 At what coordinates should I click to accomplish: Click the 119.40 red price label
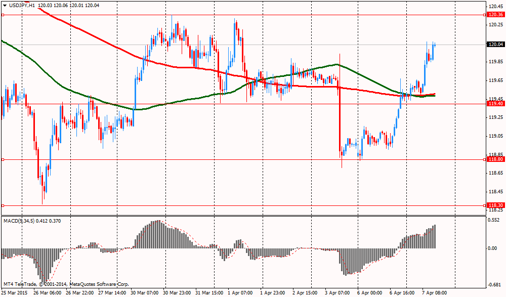pyautogui.click(x=495, y=104)
